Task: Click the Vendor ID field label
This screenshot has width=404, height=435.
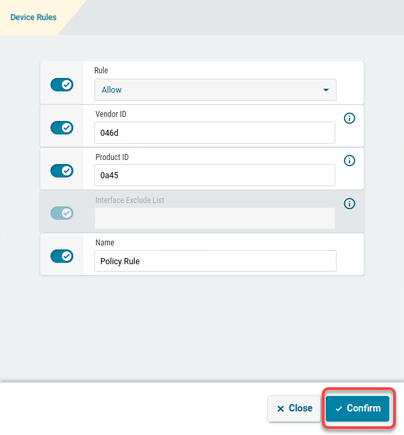Action: tap(111, 114)
